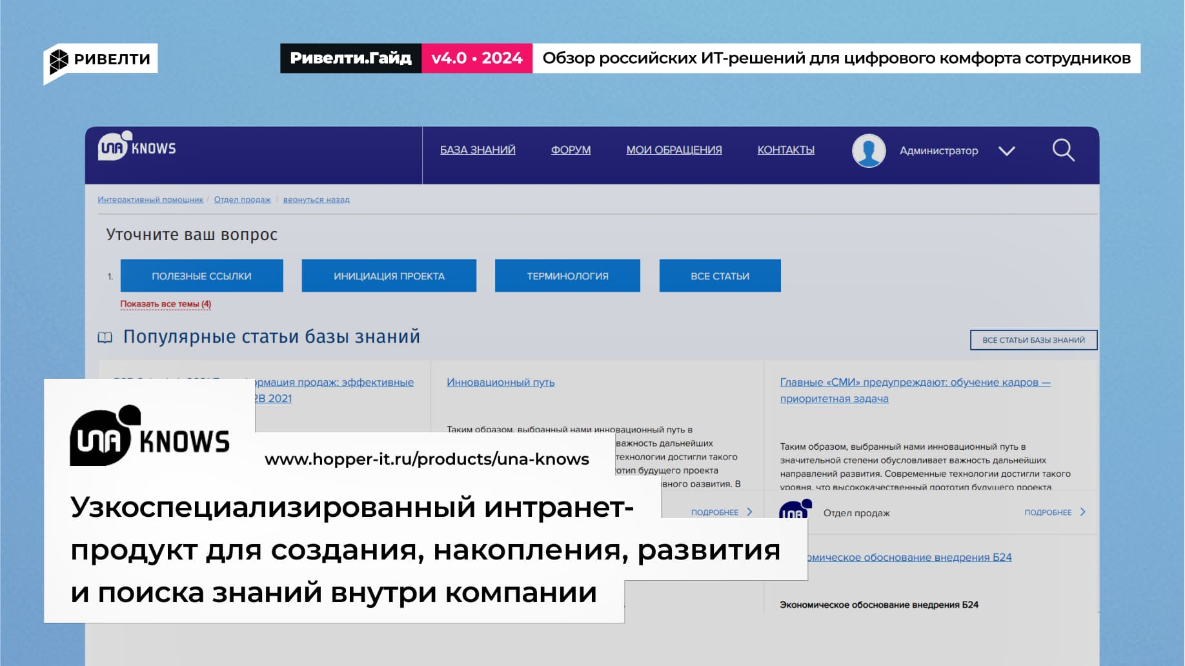1185x666 pixels.
Task: Open the База знаний menu item
Action: (478, 150)
